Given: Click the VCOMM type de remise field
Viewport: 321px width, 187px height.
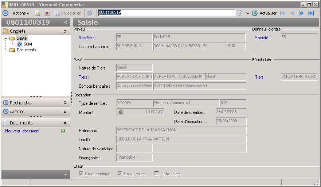Looking at the screenshot, I should tap(134, 103).
